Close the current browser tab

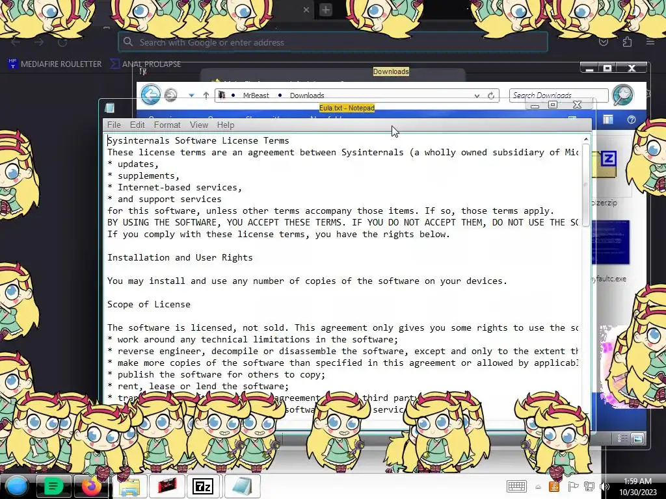306,10
